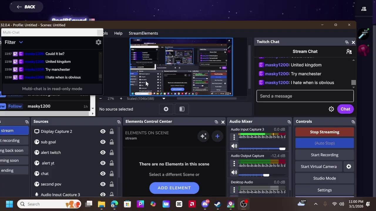Image resolution: width=376 pixels, height=211 pixels.
Task: Show hidden system tray icons
Action: (316, 204)
